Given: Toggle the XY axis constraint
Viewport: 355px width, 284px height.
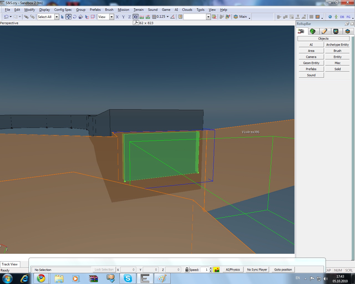Looking at the screenshot, I should [x=135, y=17].
